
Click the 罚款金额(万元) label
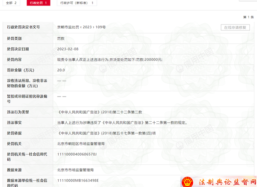21,70
